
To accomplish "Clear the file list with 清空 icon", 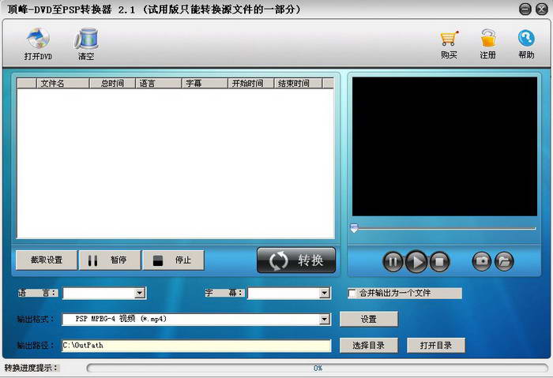I will click(86, 43).
